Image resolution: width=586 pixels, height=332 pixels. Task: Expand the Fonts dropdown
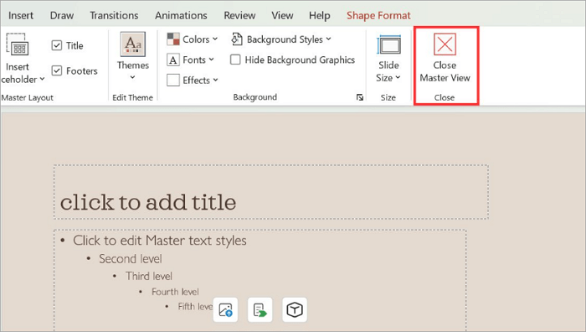(x=191, y=60)
